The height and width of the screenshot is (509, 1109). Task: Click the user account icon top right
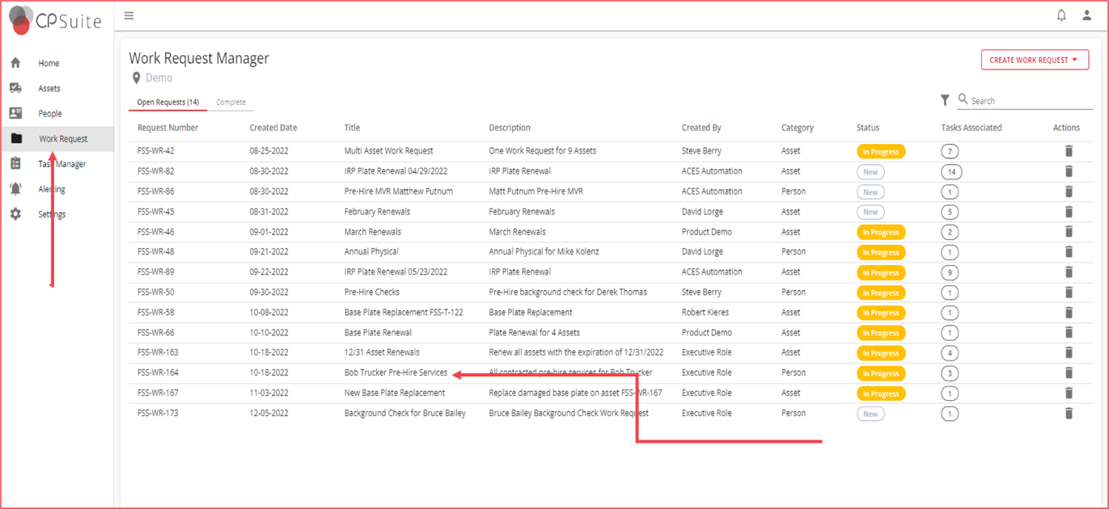click(1085, 15)
